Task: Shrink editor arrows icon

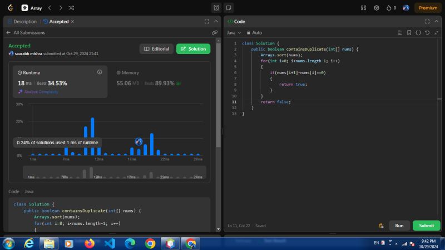Action: click(x=437, y=33)
